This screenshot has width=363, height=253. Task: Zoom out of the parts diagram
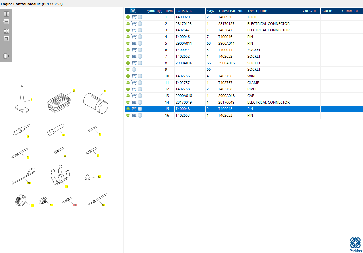[6, 22]
